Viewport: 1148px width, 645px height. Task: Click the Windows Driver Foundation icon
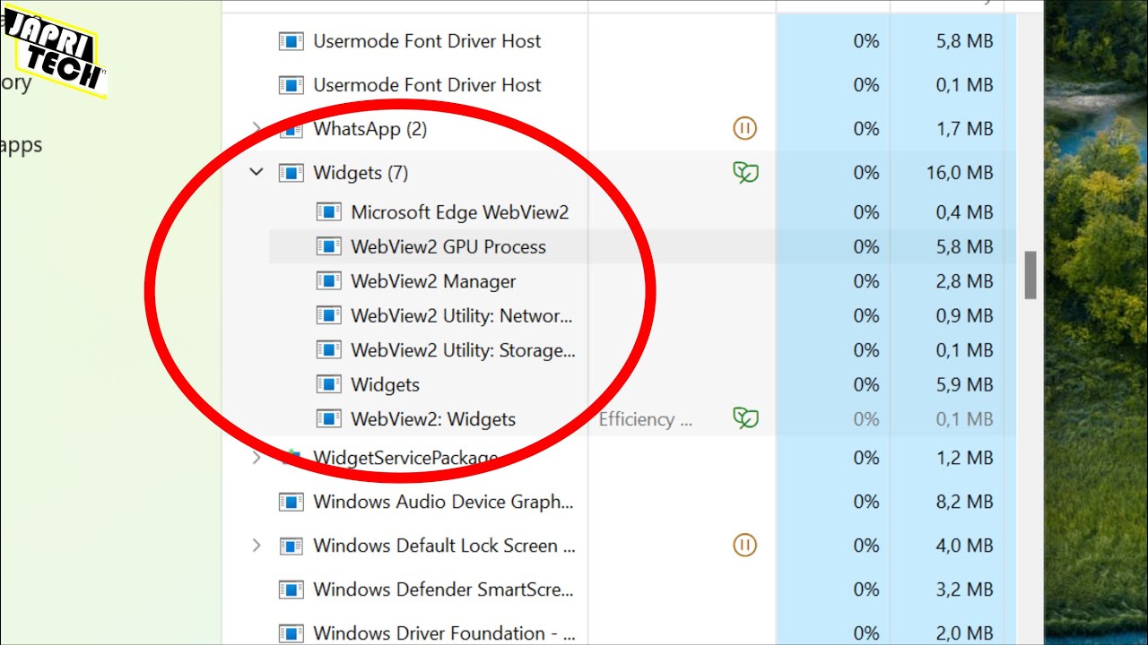(291, 633)
